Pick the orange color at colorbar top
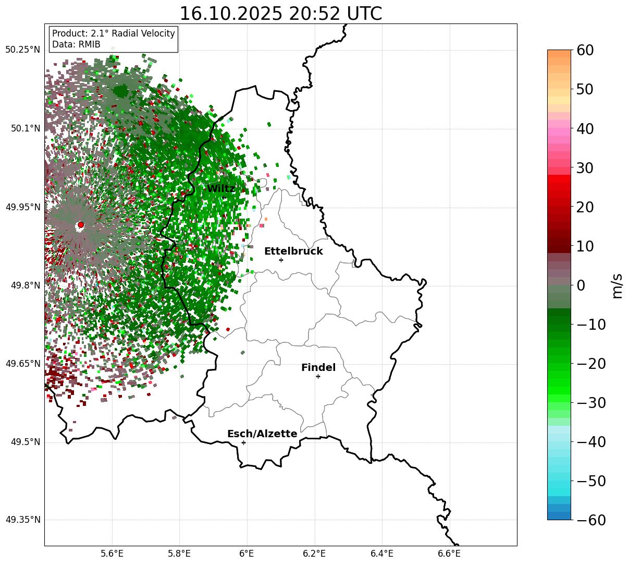Image resolution: width=629 pixels, height=564 pixels. pyautogui.click(x=559, y=54)
